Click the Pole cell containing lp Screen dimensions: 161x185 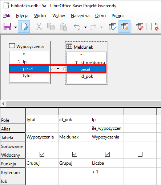coord(107,120)
